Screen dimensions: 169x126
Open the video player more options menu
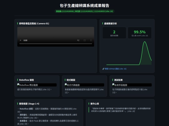(91, 40)
